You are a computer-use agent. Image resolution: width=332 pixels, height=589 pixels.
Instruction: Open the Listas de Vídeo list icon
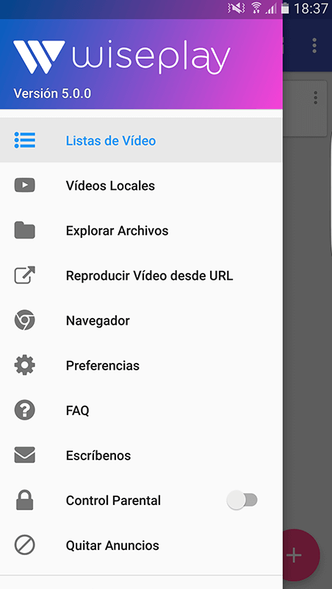tap(25, 140)
